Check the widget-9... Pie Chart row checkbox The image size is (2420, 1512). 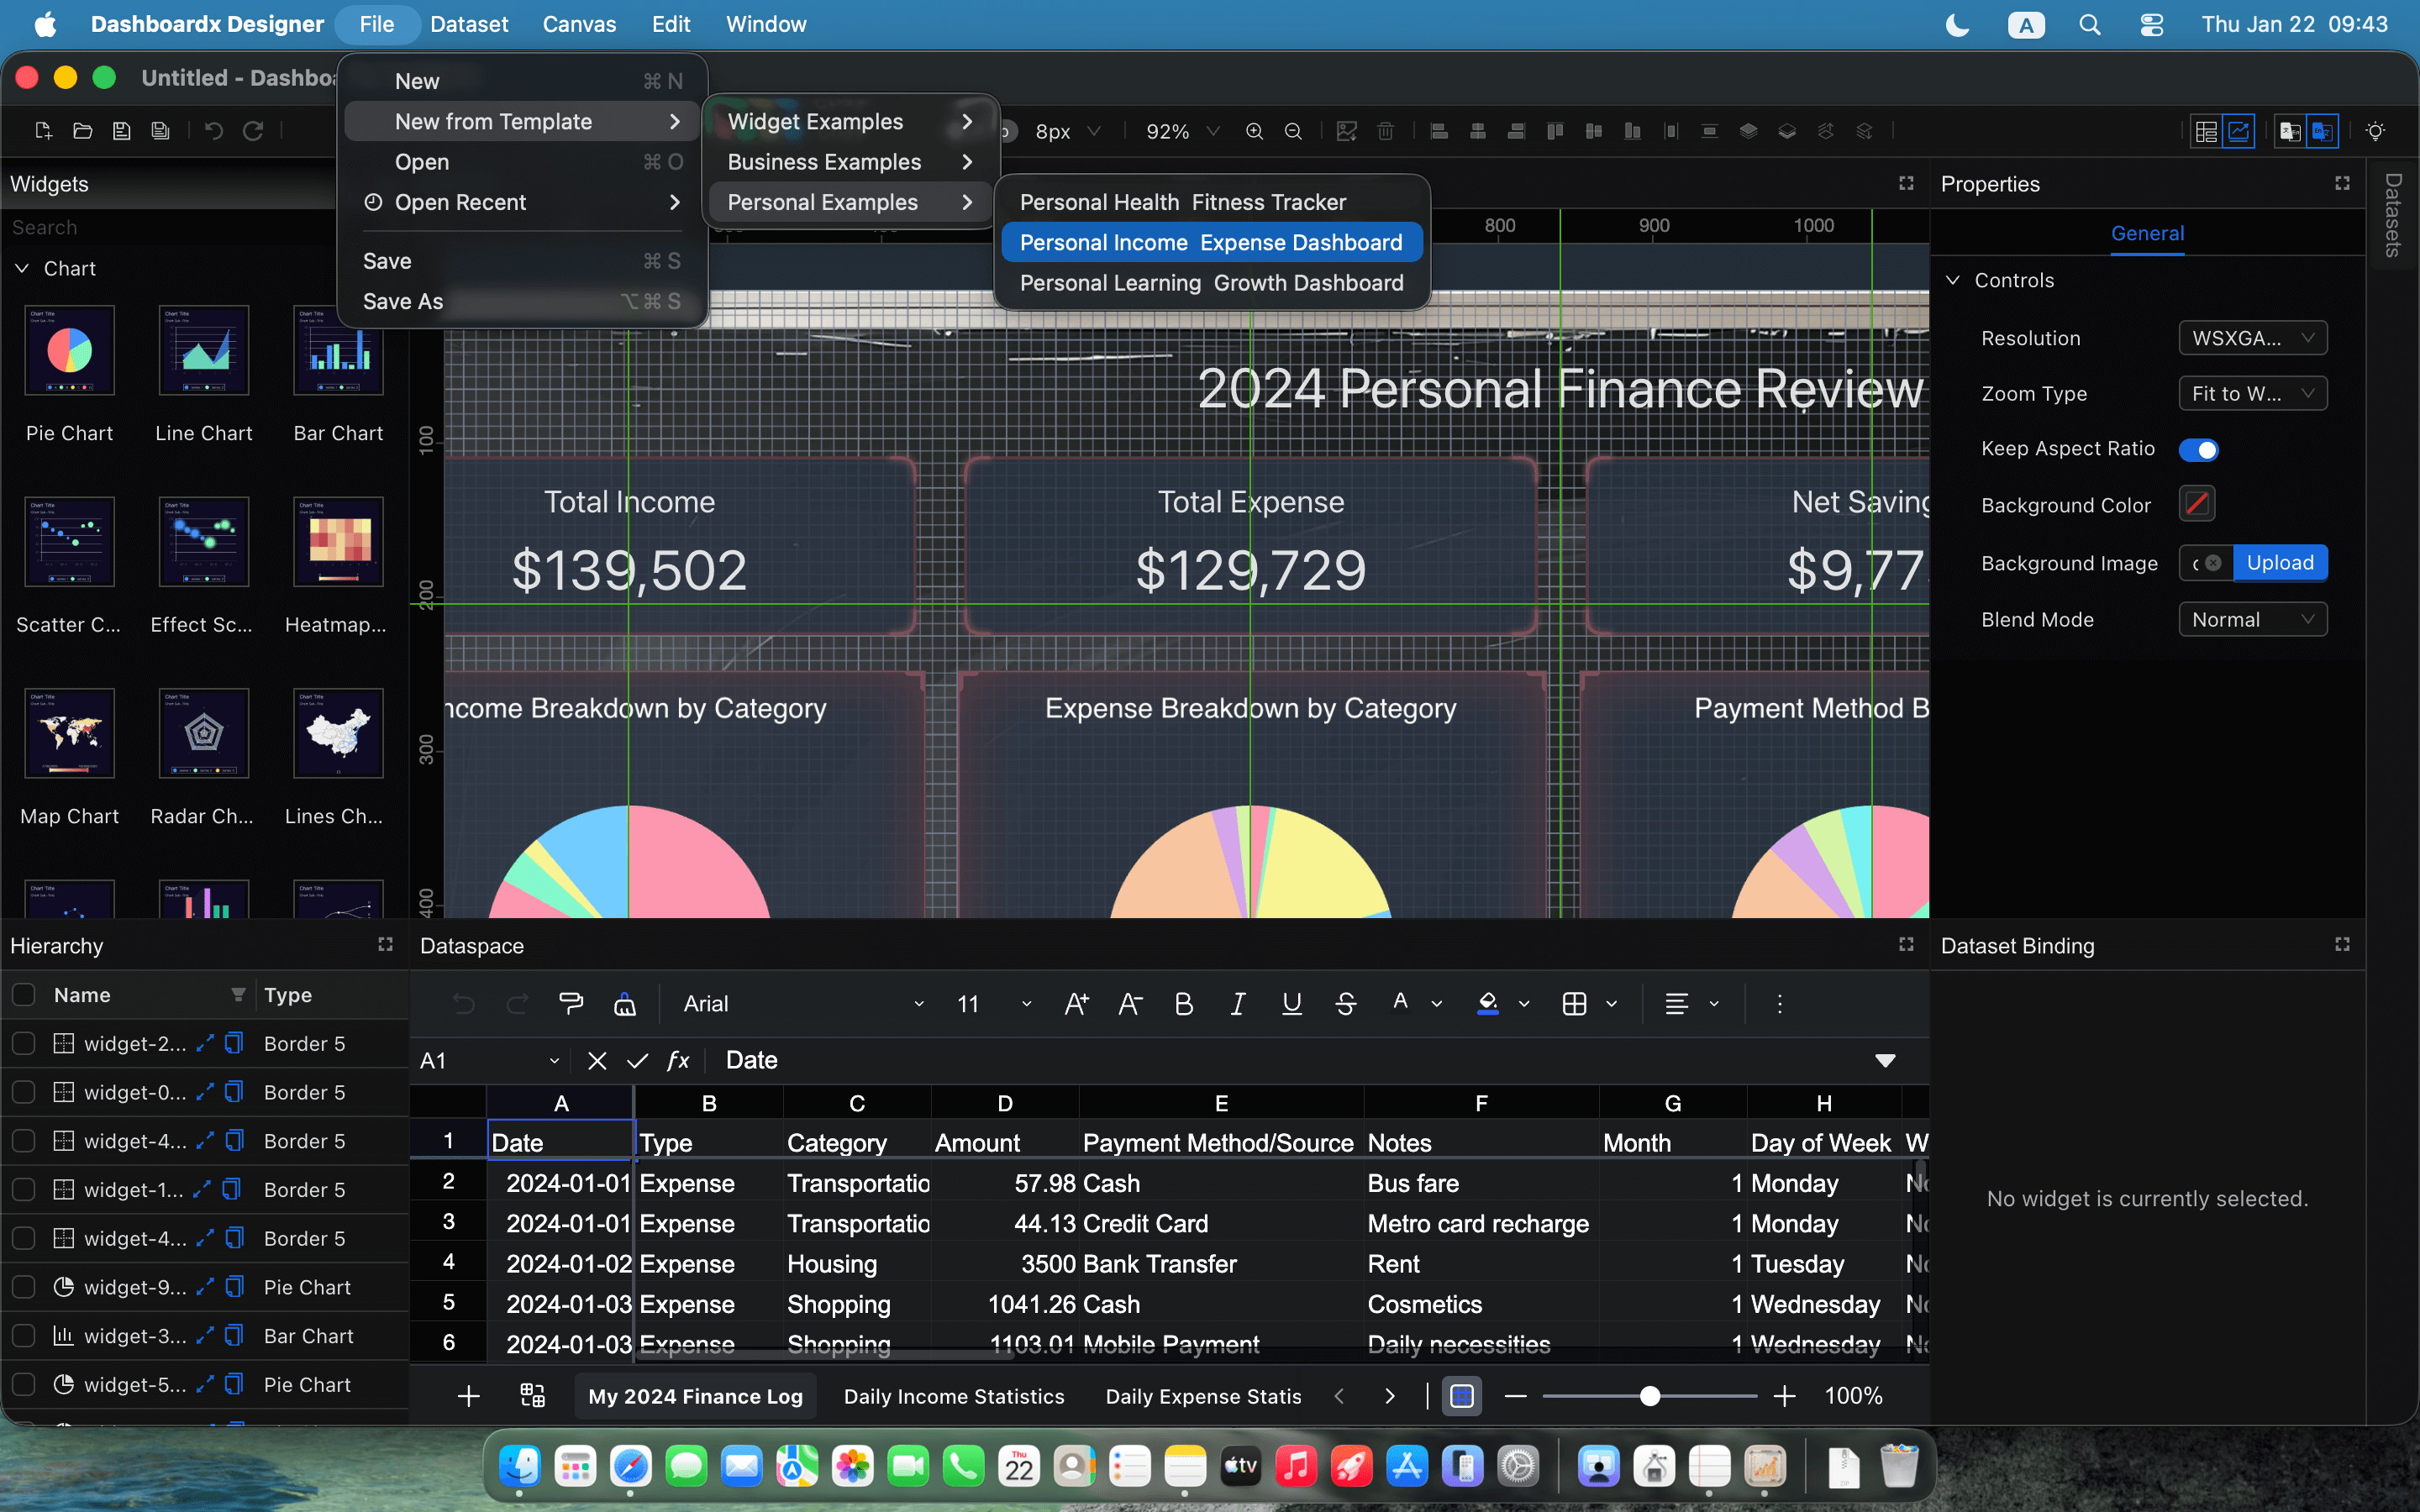point(23,1287)
